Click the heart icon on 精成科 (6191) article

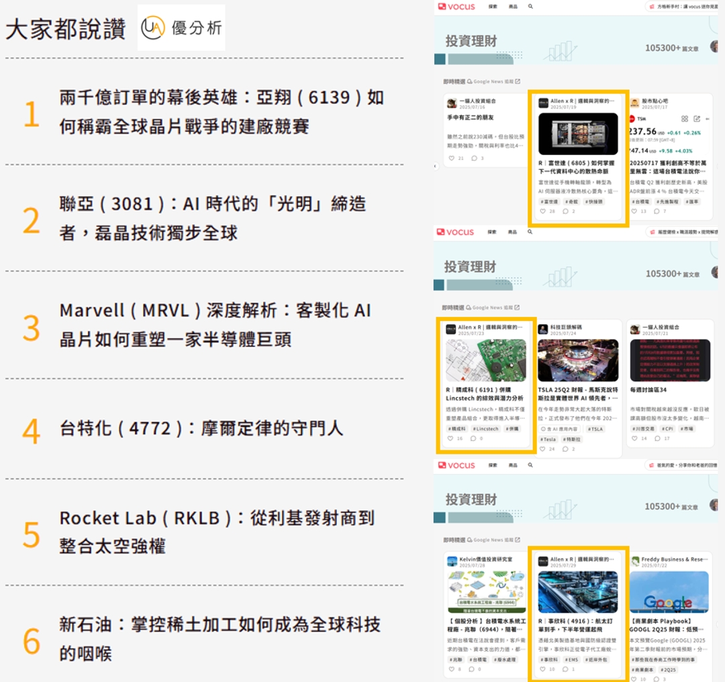(x=450, y=438)
